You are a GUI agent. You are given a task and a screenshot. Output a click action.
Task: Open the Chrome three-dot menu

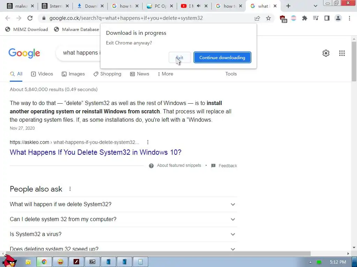(x=349, y=18)
